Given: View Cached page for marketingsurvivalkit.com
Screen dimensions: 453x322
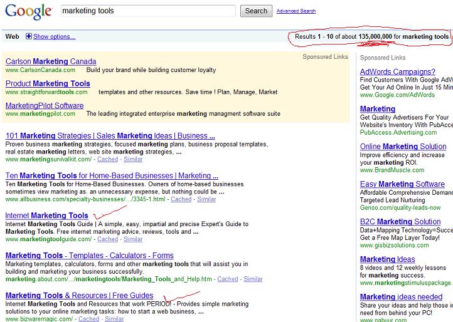Looking at the screenshot, I should pos(108,159).
